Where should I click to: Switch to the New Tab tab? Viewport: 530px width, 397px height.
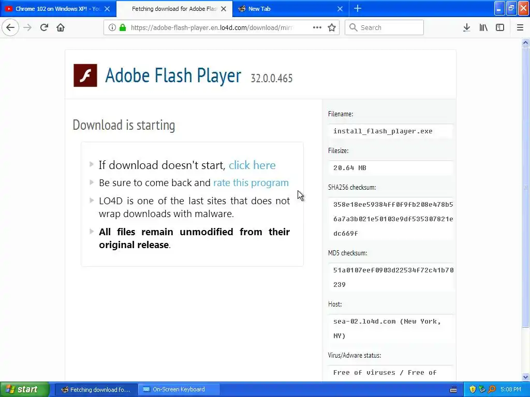click(x=291, y=9)
